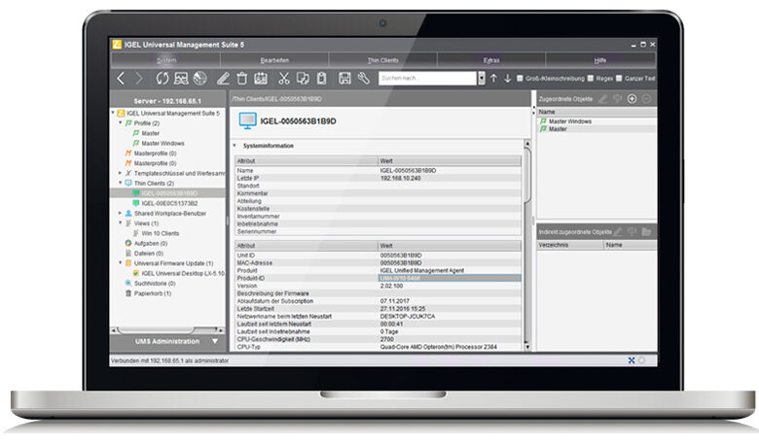Click the clipboard paste icon
This screenshot has height=444, width=759.
tap(321, 79)
